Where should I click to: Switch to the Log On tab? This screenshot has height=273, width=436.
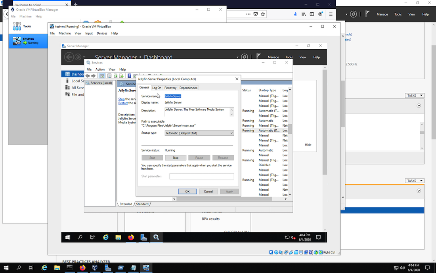point(157,87)
